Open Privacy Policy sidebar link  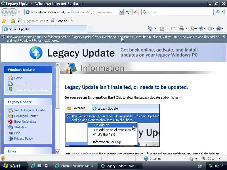[24, 139]
